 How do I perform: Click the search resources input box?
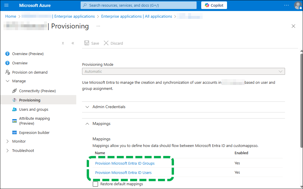(139, 5)
